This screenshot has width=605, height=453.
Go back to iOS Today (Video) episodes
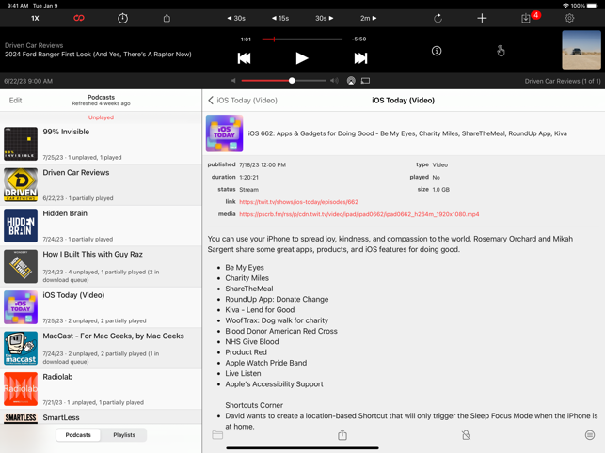click(x=243, y=101)
